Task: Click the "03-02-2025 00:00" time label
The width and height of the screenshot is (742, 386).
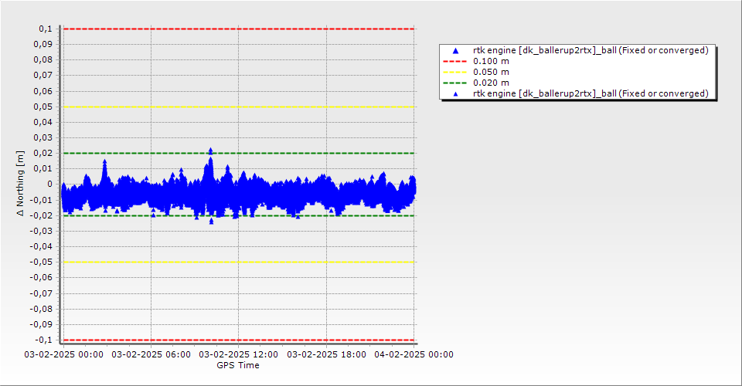Action: pos(64,354)
